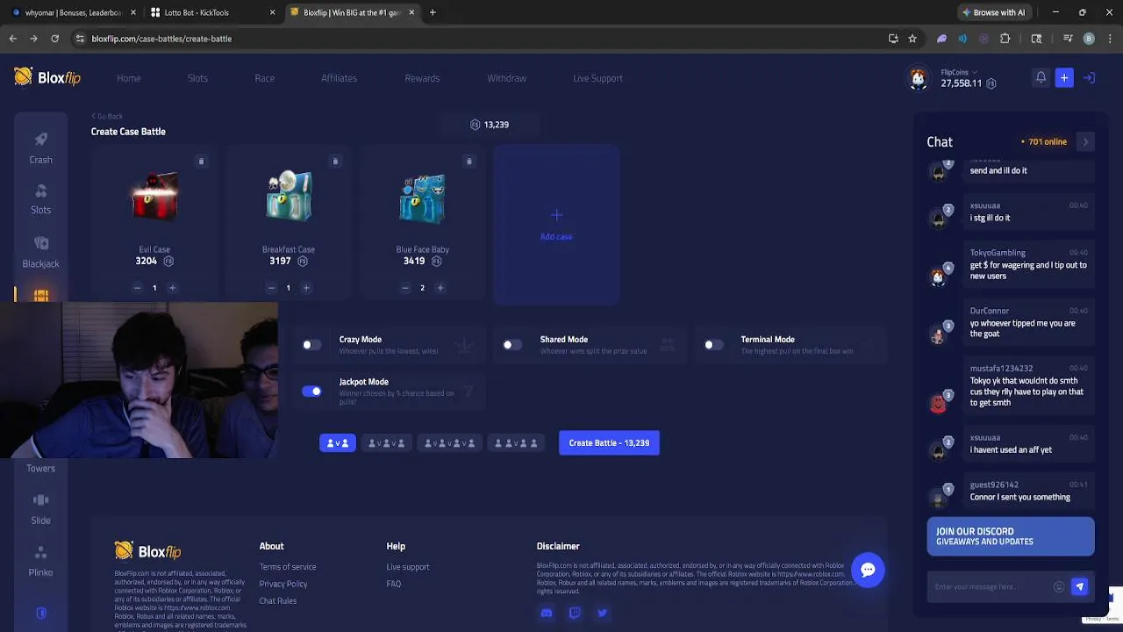Screen dimensions: 1123x632
Task: Open the Slide game in sidebar
Action: (40, 509)
